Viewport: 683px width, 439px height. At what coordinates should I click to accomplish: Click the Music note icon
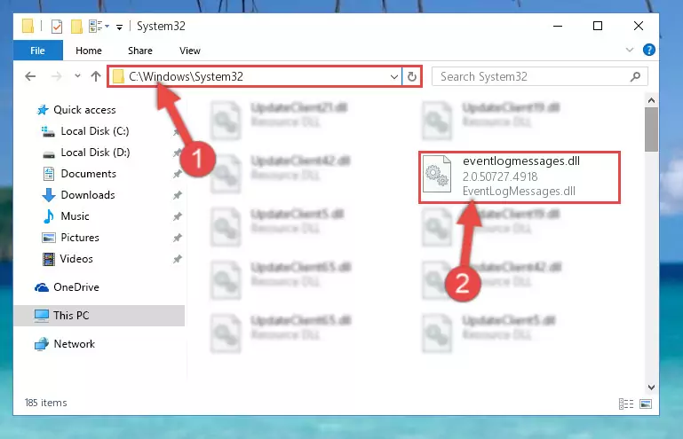pos(49,216)
